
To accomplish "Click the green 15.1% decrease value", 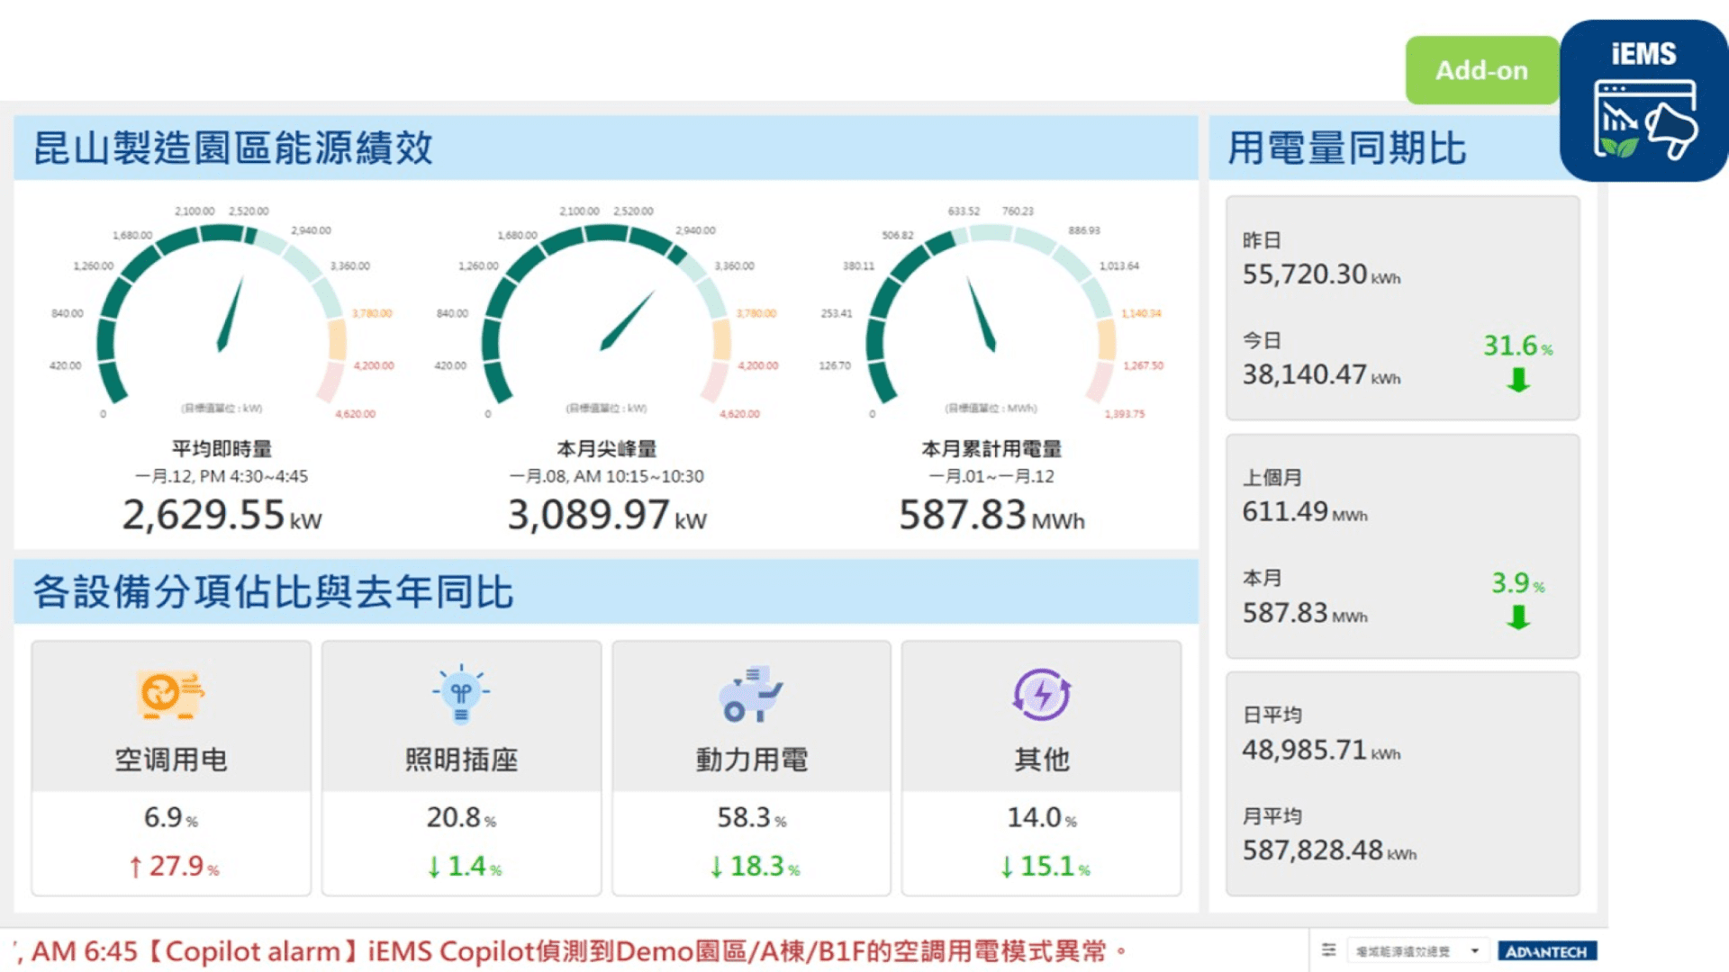I will pyautogui.click(x=1045, y=866).
